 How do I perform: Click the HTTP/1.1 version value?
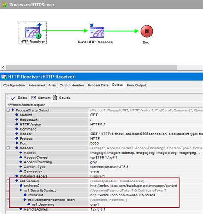point(98,124)
